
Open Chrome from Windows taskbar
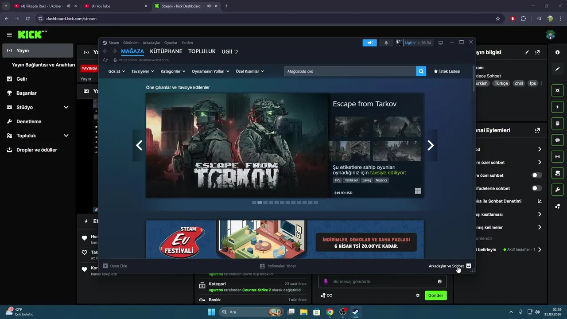click(x=330, y=312)
